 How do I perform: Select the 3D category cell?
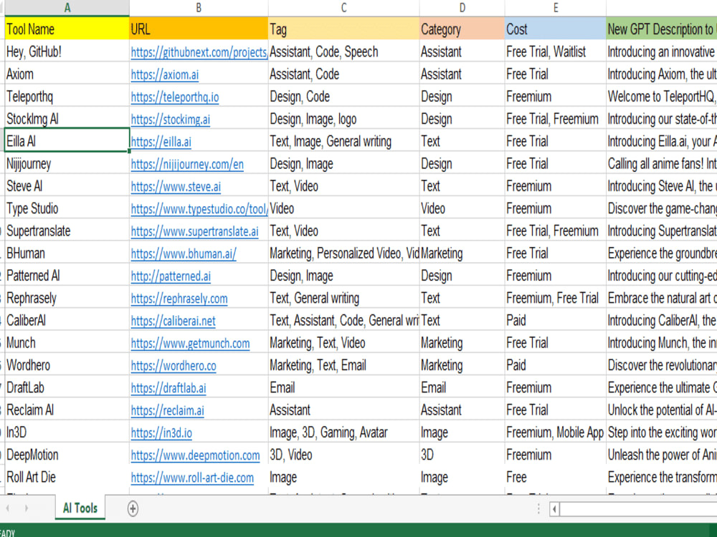(x=462, y=455)
